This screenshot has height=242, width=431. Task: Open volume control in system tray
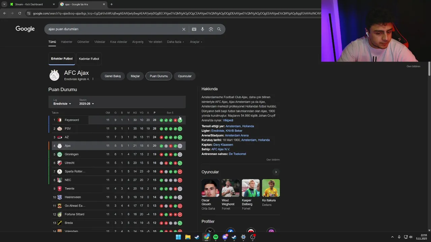pos(410,237)
